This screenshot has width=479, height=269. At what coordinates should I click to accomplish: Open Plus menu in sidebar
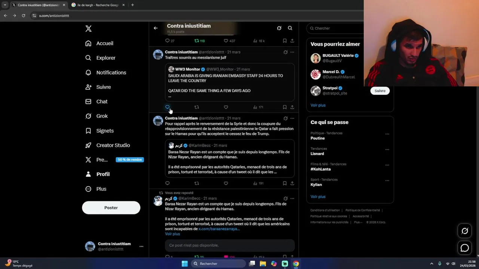tap(96, 189)
